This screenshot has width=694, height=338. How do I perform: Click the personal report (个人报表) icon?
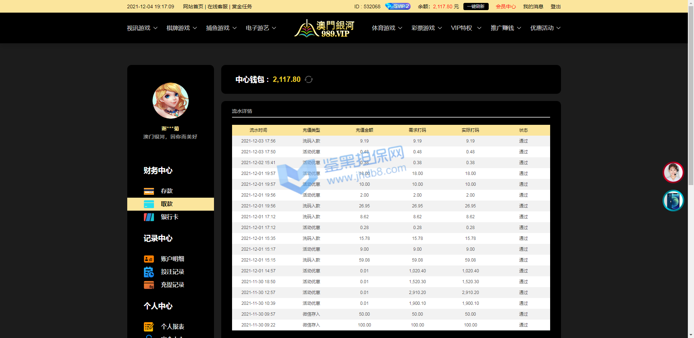(149, 327)
